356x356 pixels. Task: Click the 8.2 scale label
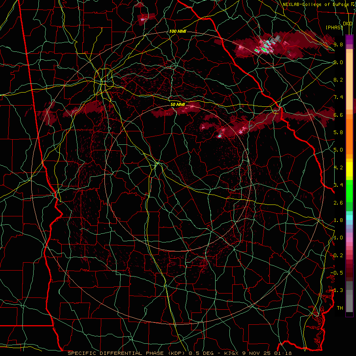coord(338,80)
